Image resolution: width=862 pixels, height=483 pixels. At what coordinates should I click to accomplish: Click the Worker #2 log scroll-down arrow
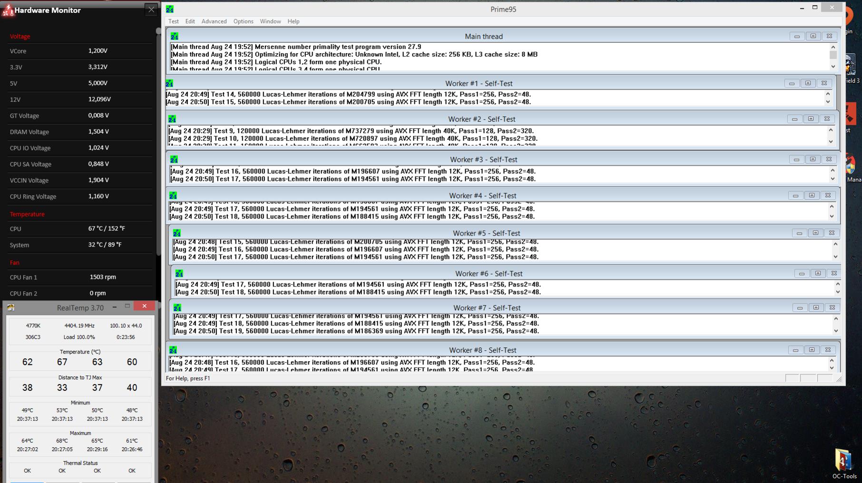coord(831,141)
